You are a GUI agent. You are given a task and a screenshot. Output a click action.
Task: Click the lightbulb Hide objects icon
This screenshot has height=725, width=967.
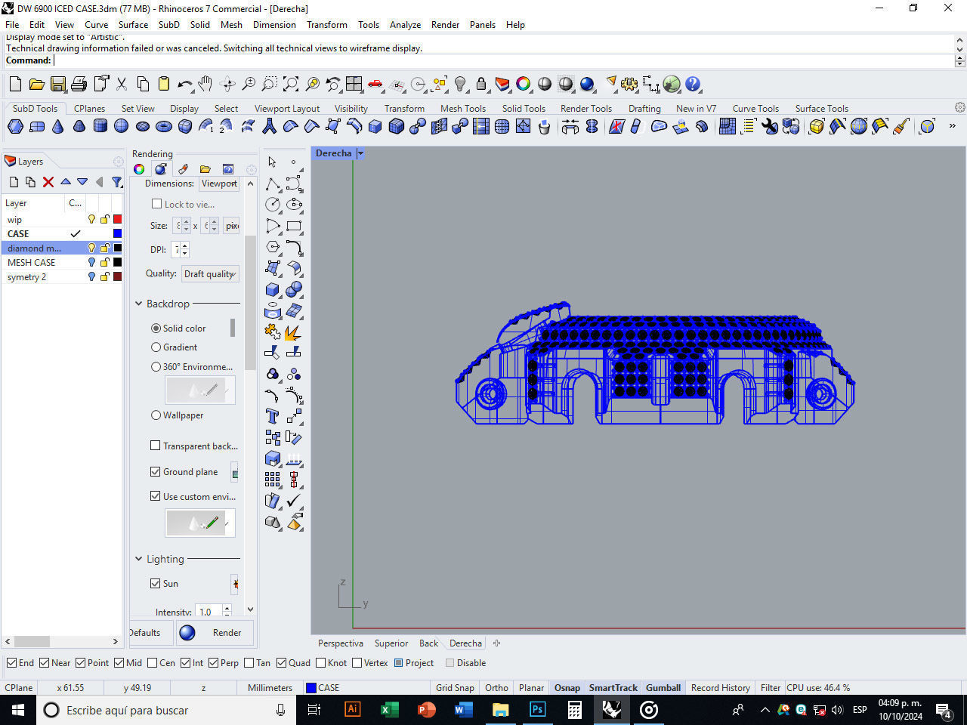coord(460,84)
